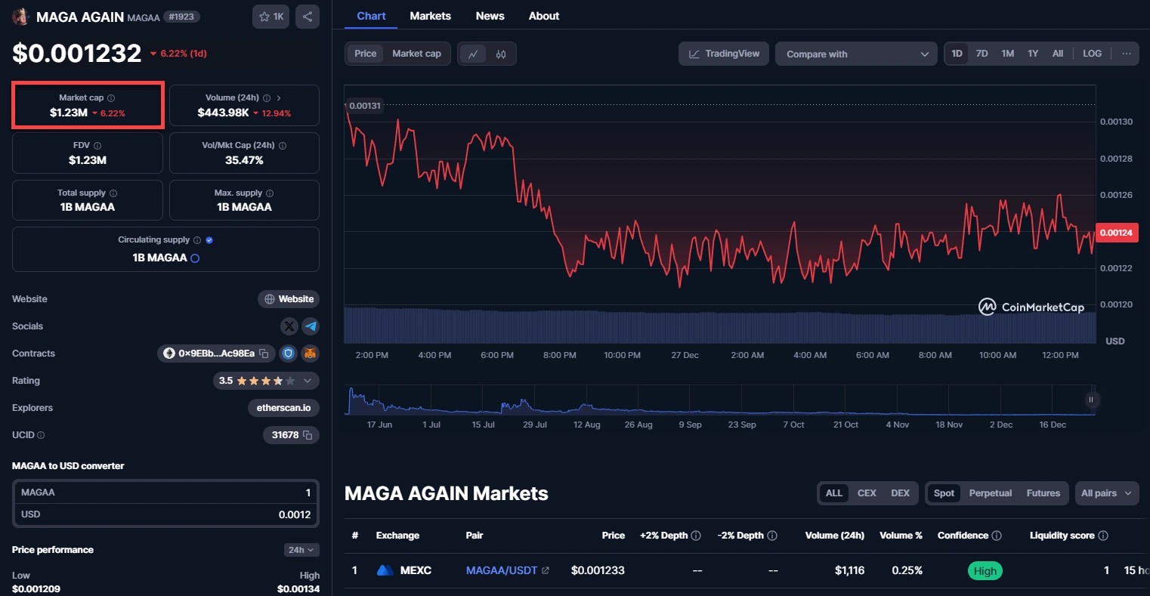Switch to the News tab
The image size is (1150, 596).
(490, 16)
